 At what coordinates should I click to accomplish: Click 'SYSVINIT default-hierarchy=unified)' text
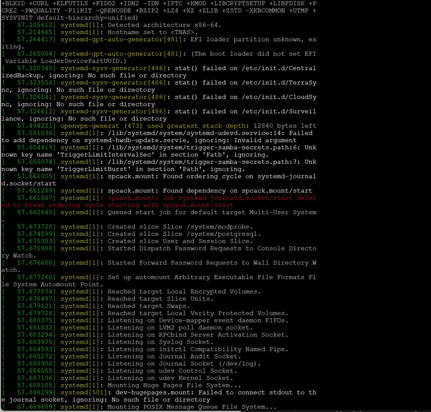[70, 18]
